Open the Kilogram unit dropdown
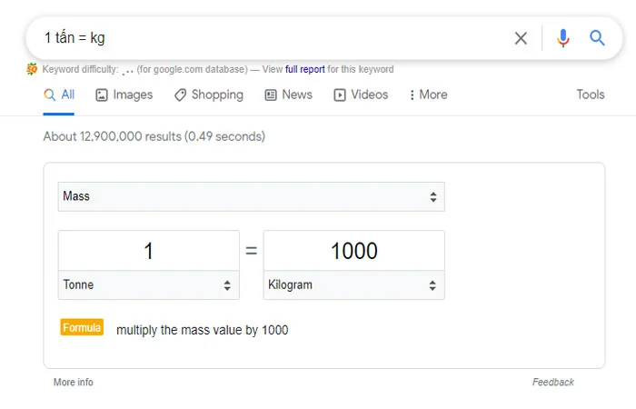This screenshot has width=636, height=409. click(354, 284)
